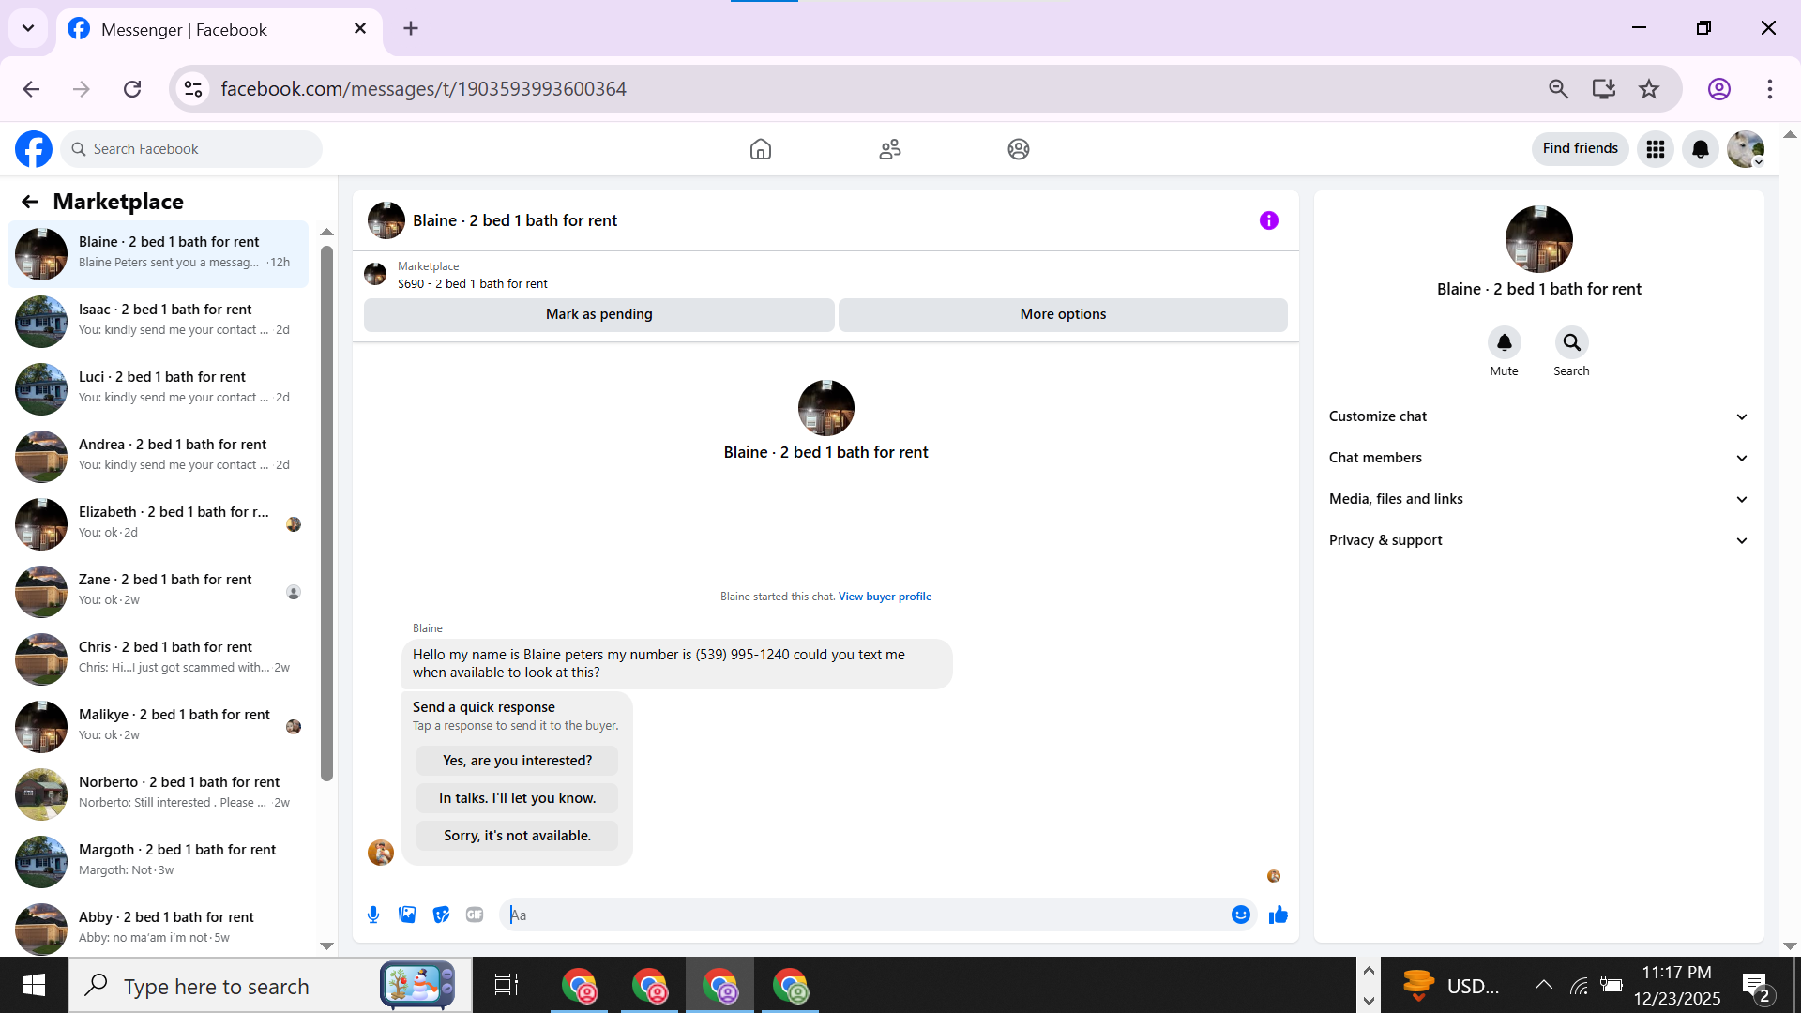Image resolution: width=1801 pixels, height=1013 pixels.
Task: Toggle the conversation information purple icon
Action: 1268,220
